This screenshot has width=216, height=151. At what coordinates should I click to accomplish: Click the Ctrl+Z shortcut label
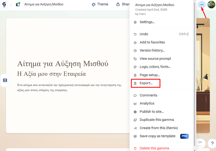point(184,34)
